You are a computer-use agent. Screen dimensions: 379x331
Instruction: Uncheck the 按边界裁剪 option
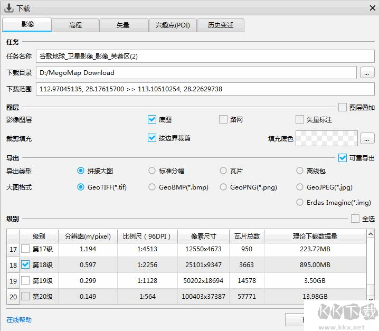click(x=153, y=138)
